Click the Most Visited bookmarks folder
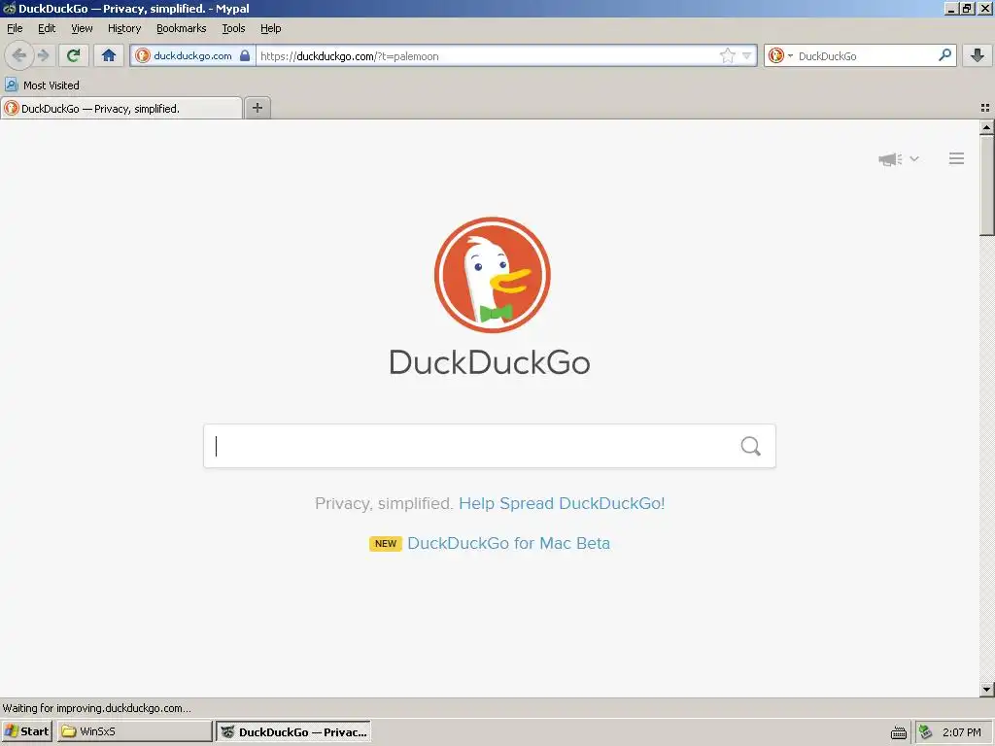 tap(43, 85)
